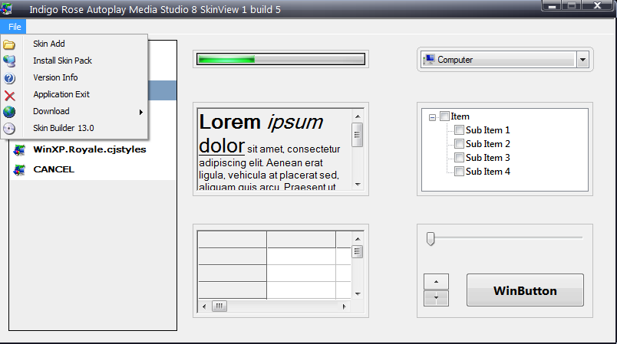Click the Sub Item 4 tree label
The height and width of the screenshot is (344, 617).
click(488, 171)
